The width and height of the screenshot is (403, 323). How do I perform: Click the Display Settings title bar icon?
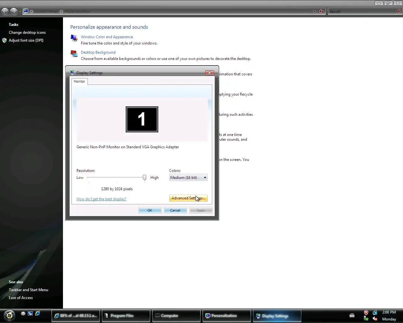pyautogui.click(x=72, y=73)
